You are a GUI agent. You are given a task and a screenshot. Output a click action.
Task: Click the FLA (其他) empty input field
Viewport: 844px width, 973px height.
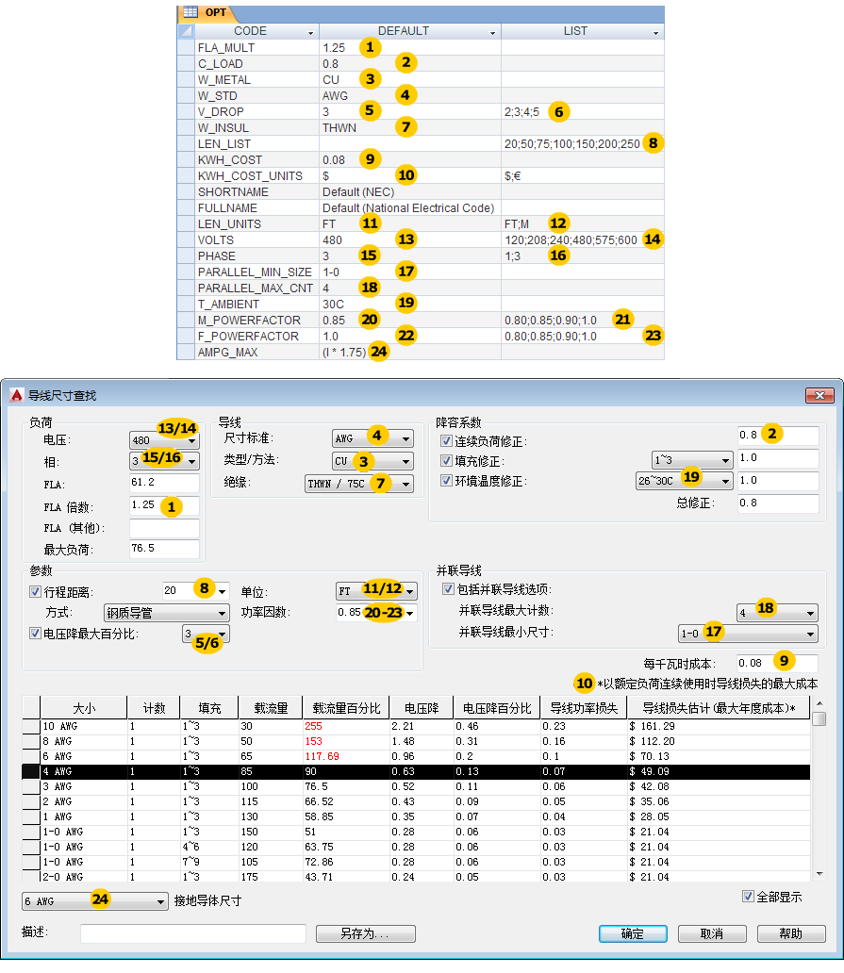click(x=164, y=528)
